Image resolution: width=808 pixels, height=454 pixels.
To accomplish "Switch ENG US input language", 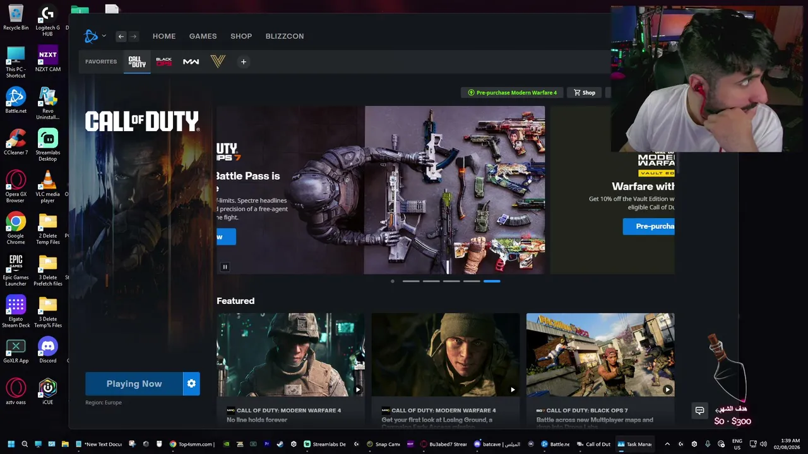I will point(737,444).
